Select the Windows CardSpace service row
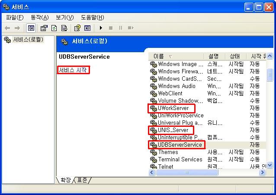Screen dimensions: 276x195 (208, 79)
